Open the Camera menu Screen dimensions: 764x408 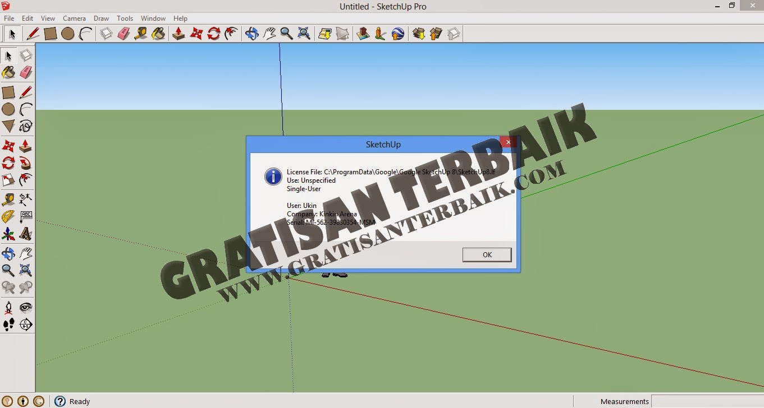tap(74, 18)
